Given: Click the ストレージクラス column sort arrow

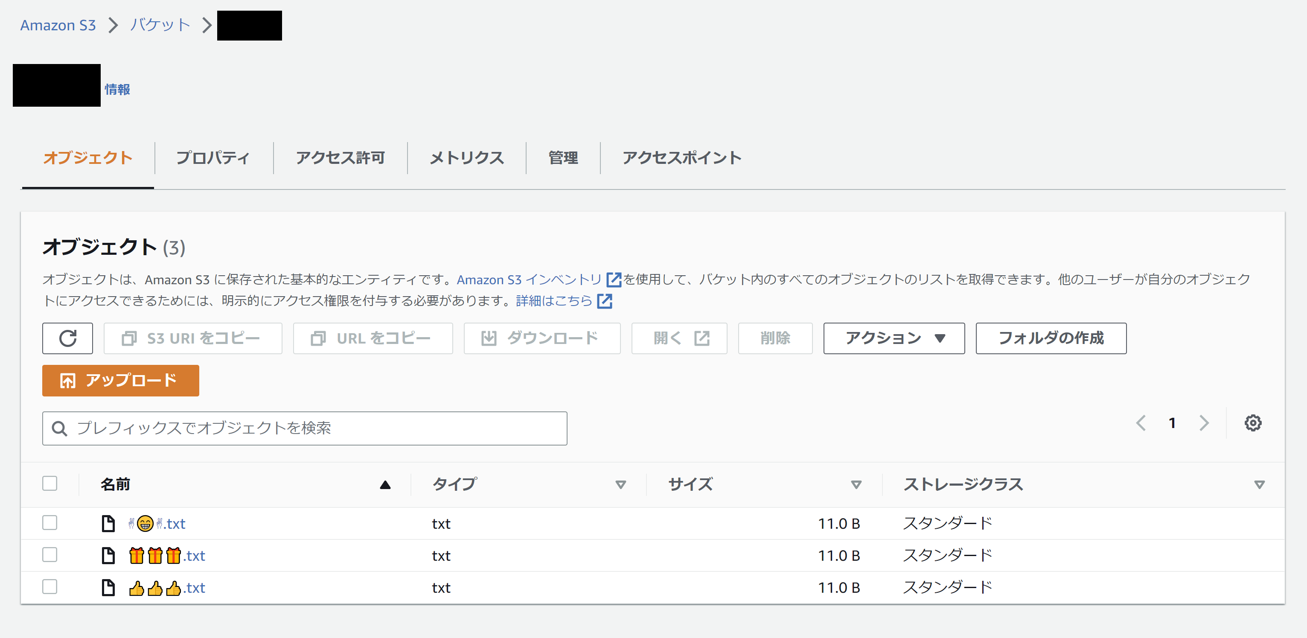Looking at the screenshot, I should [1259, 485].
